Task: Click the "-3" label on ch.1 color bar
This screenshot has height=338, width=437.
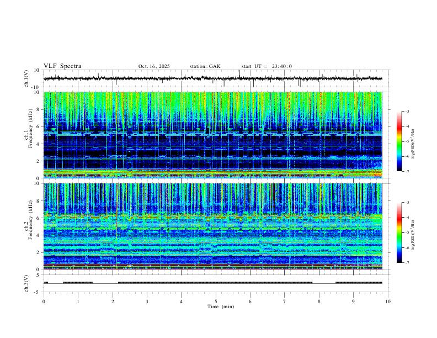Action: click(x=407, y=111)
